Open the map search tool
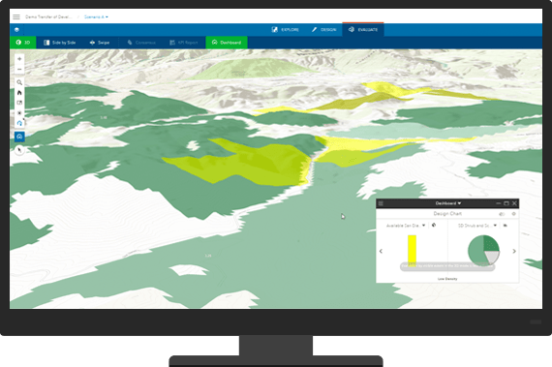Viewport: 552px width, 367px height. pyautogui.click(x=19, y=82)
